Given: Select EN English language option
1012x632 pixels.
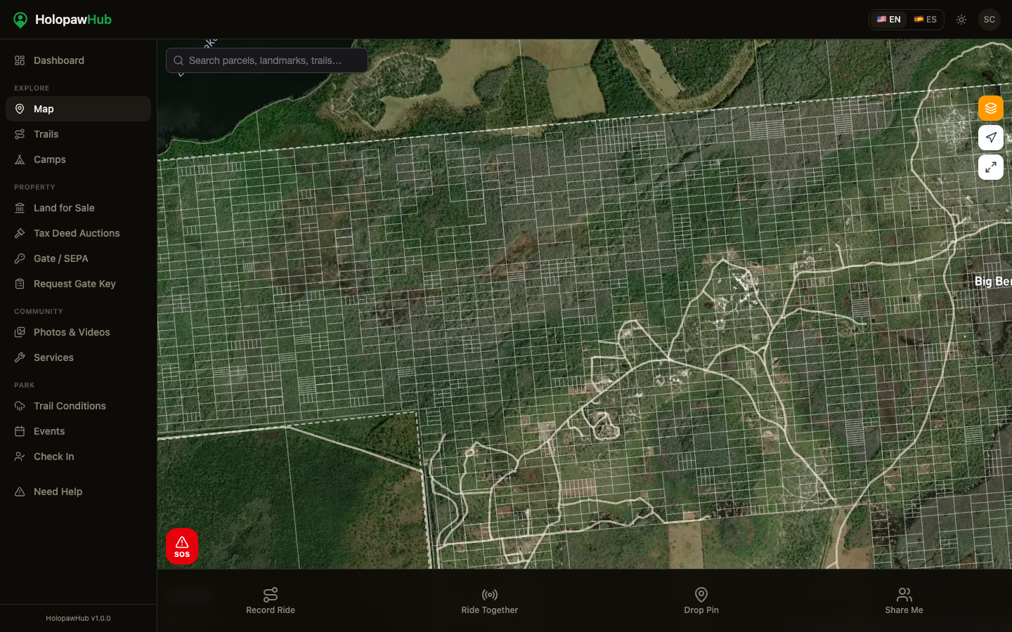Looking at the screenshot, I should click(x=888, y=20).
